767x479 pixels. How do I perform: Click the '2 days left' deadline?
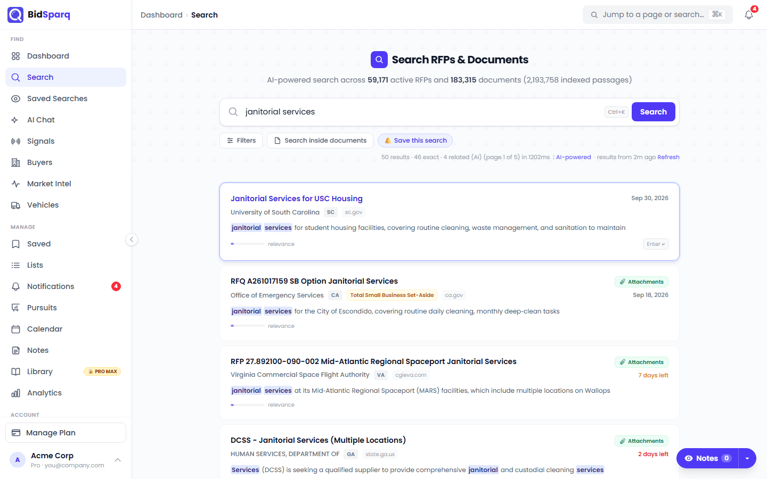tap(653, 455)
